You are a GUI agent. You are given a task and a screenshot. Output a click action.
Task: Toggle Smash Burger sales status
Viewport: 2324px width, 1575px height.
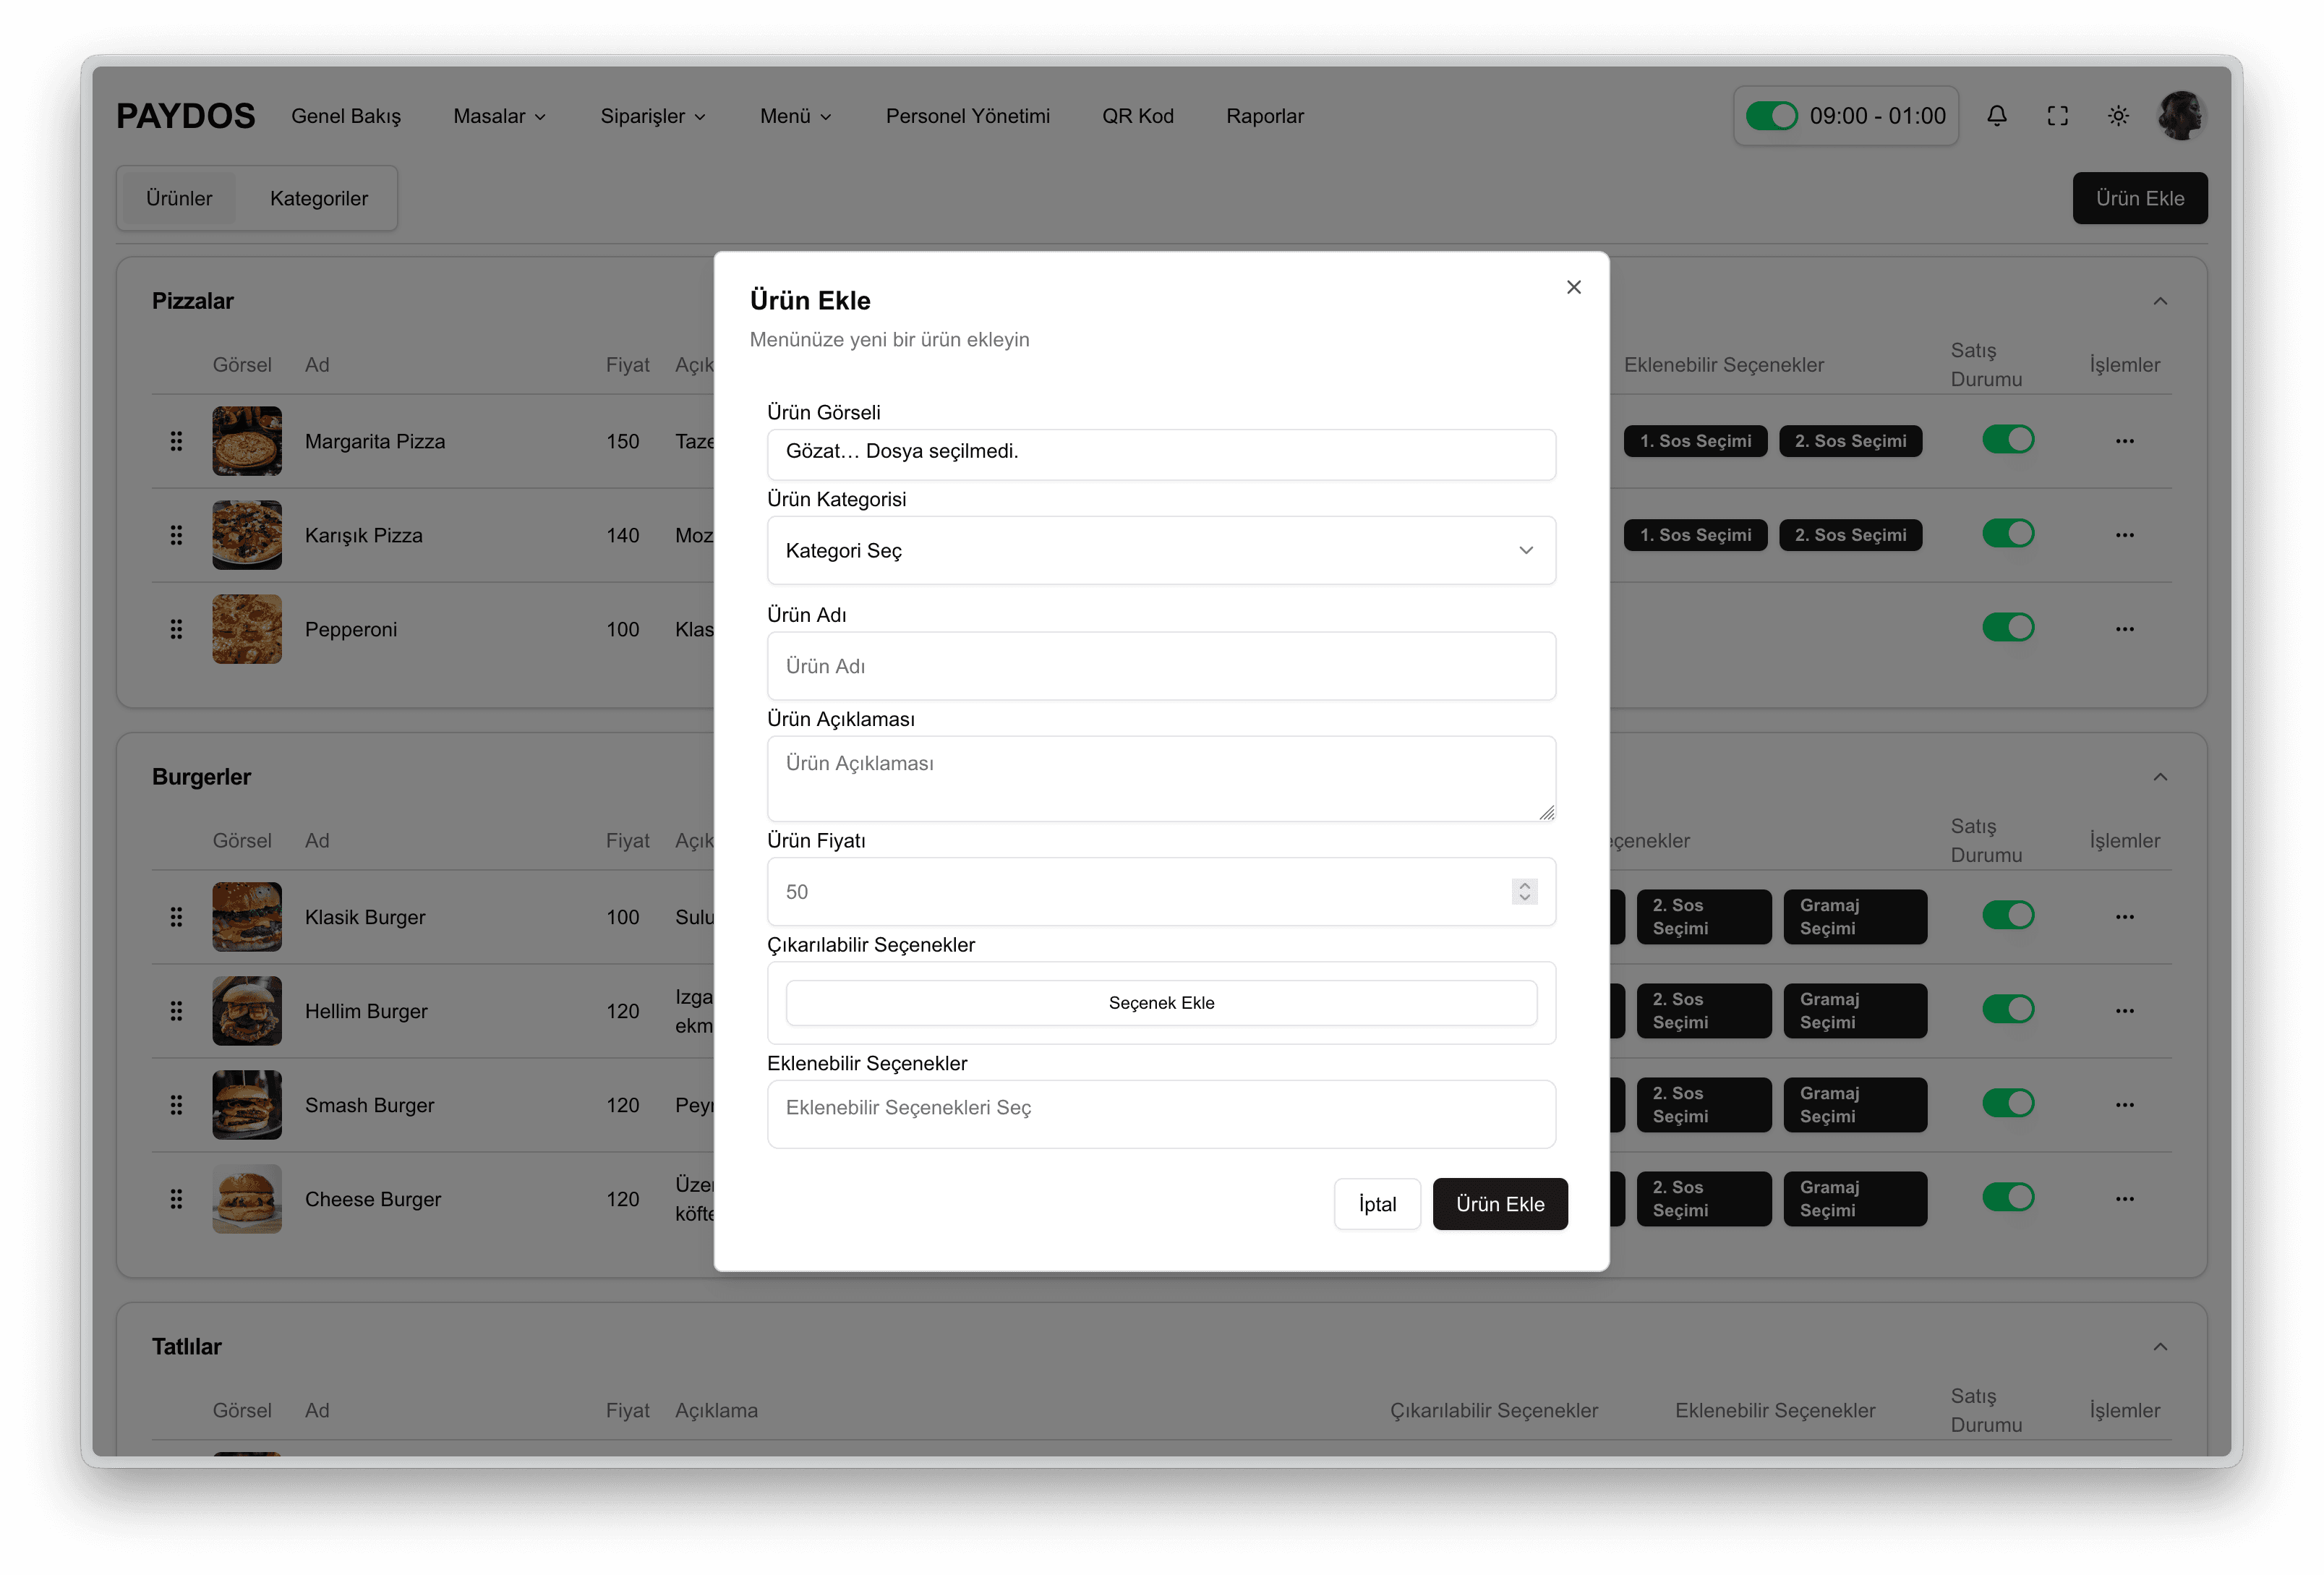[x=2007, y=1104]
